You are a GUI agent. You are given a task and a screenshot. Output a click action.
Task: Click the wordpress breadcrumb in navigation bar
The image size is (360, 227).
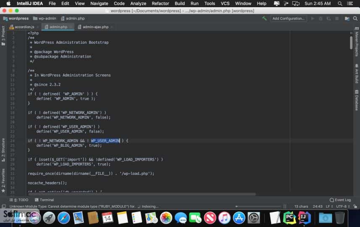point(16,18)
